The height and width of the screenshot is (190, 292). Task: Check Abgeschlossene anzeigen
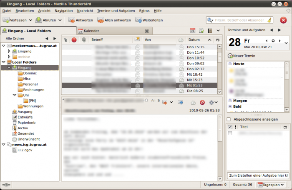point(229,119)
